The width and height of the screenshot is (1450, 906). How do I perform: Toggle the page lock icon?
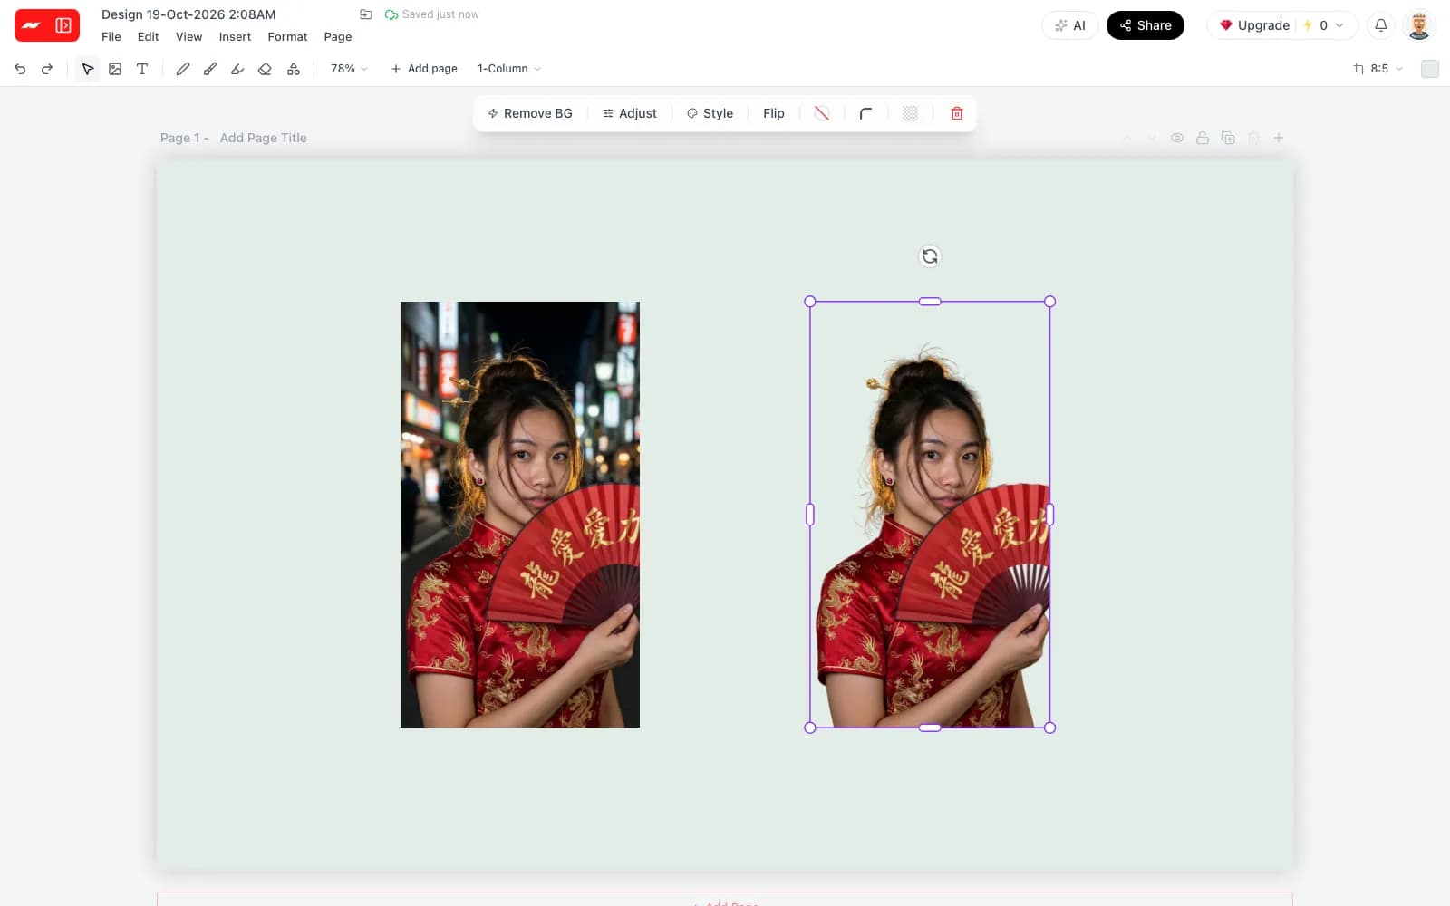(1203, 138)
